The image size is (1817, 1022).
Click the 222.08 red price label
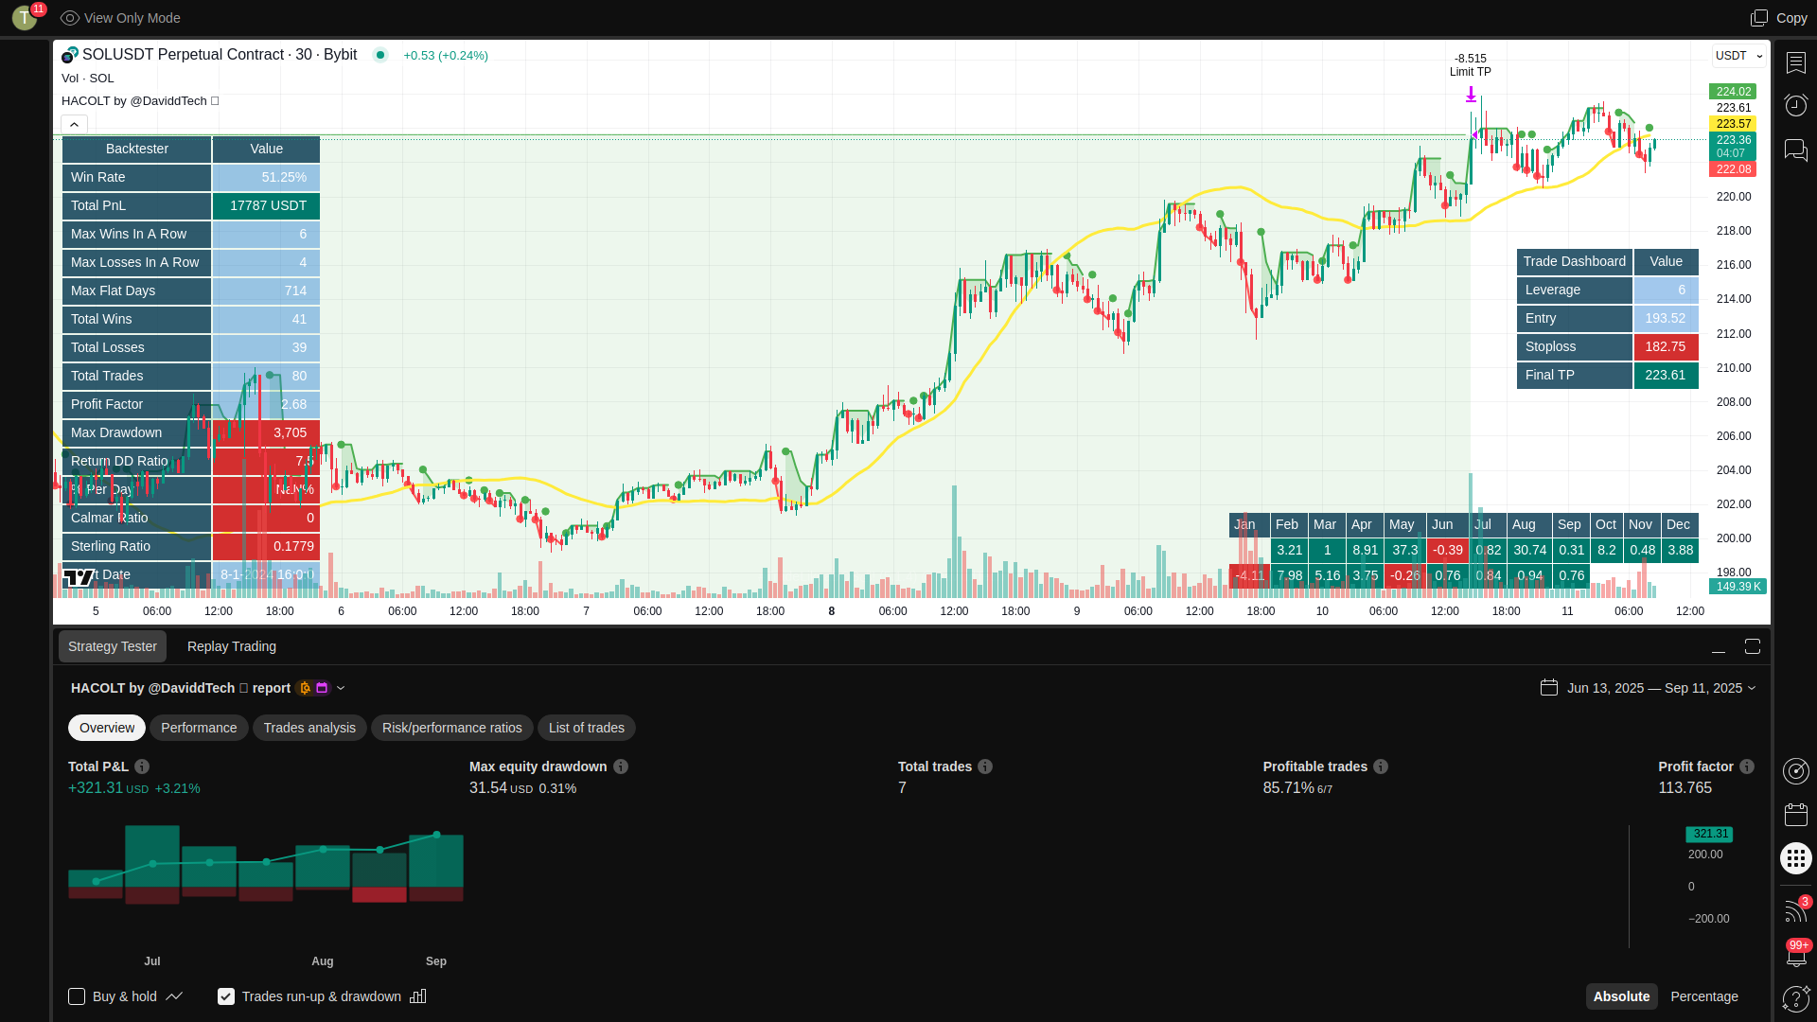click(x=1733, y=169)
